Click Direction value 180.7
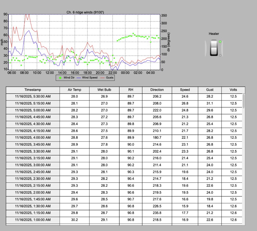The image size is (257, 231). pos(157,138)
